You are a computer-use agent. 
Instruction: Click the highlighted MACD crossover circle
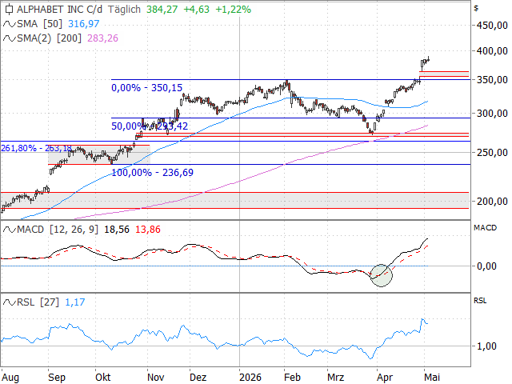(381, 275)
